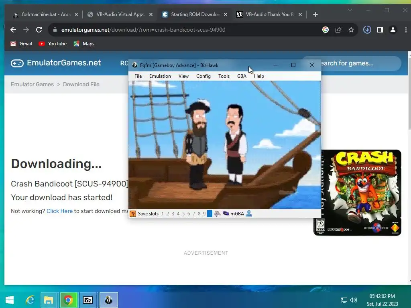Select save slot 2 in BizHawk
The width and height of the screenshot is (411, 308).
(168, 214)
